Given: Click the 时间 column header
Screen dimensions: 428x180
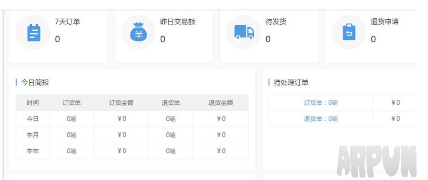Looking at the screenshot, I should (33, 103).
